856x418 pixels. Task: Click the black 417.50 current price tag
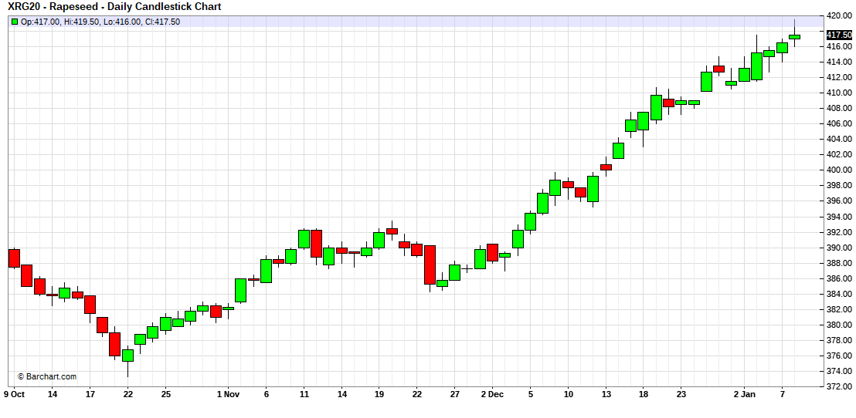click(x=839, y=35)
